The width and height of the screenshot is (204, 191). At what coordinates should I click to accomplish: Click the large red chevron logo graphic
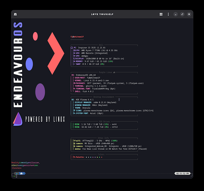coord(56,53)
